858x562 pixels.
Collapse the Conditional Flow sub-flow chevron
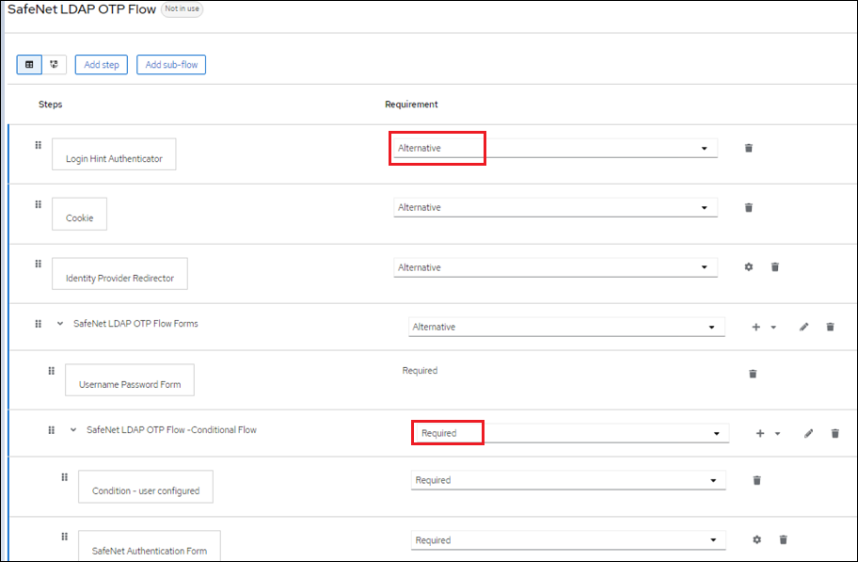point(73,430)
